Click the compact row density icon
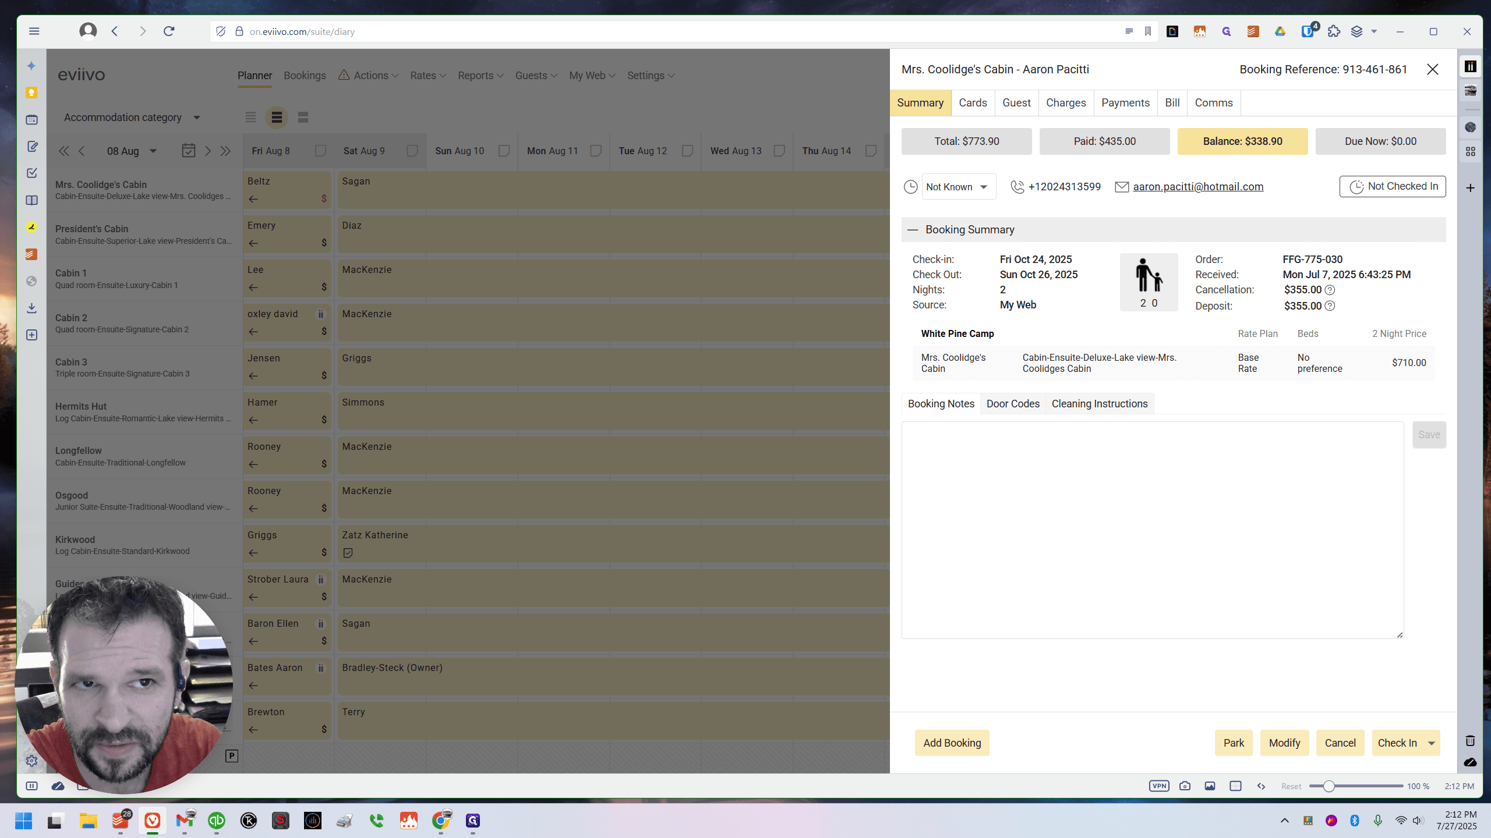This screenshot has width=1491, height=838. pos(250,118)
